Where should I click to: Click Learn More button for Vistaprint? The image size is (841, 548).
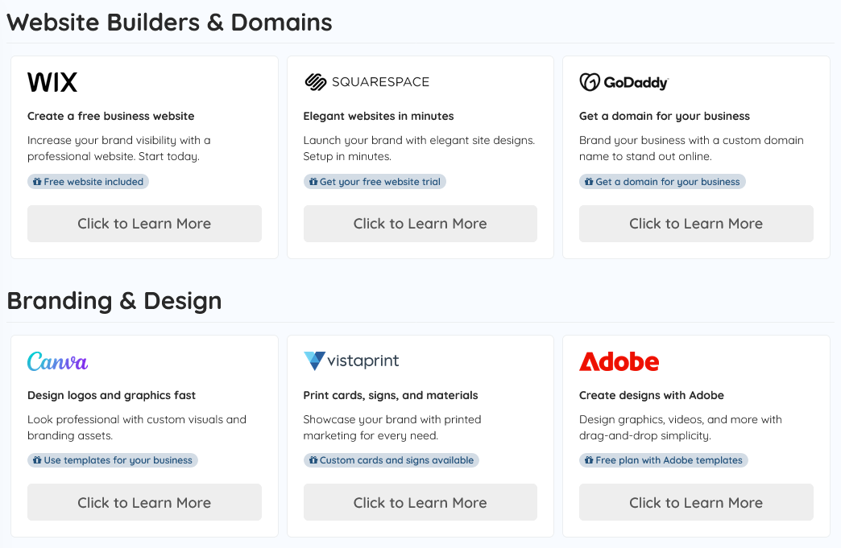[x=420, y=502]
